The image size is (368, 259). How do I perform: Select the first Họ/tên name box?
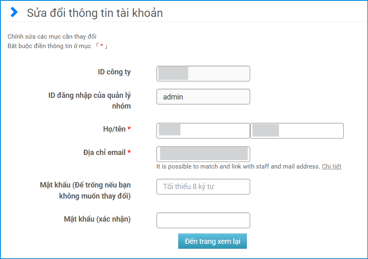click(x=203, y=131)
